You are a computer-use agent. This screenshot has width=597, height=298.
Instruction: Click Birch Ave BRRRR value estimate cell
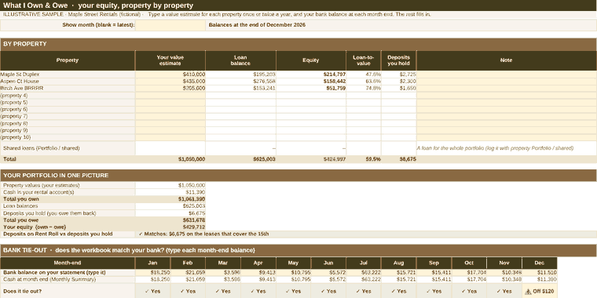point(170,88)
